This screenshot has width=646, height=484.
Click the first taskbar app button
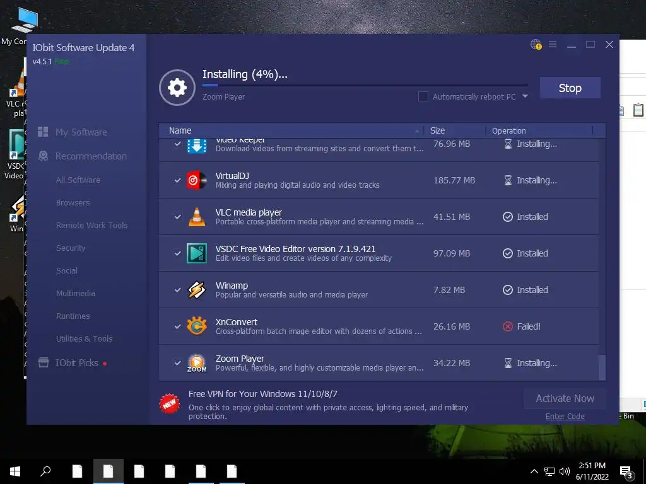[x=77, y=471]
